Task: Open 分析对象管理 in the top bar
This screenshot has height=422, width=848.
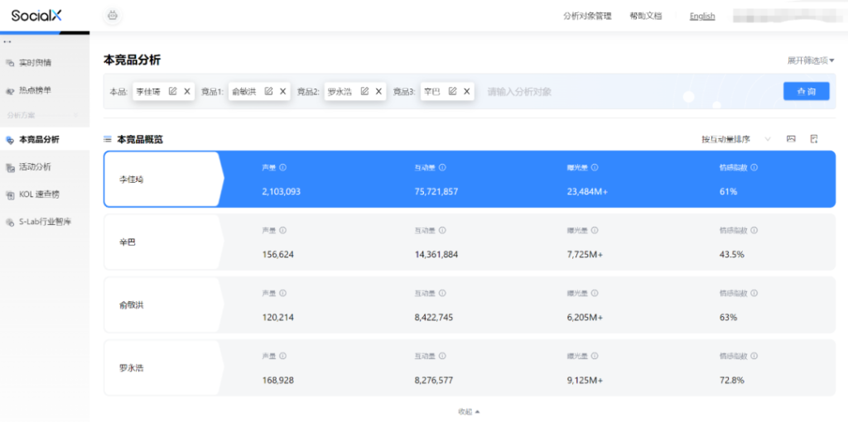Action: coord(587,16)
